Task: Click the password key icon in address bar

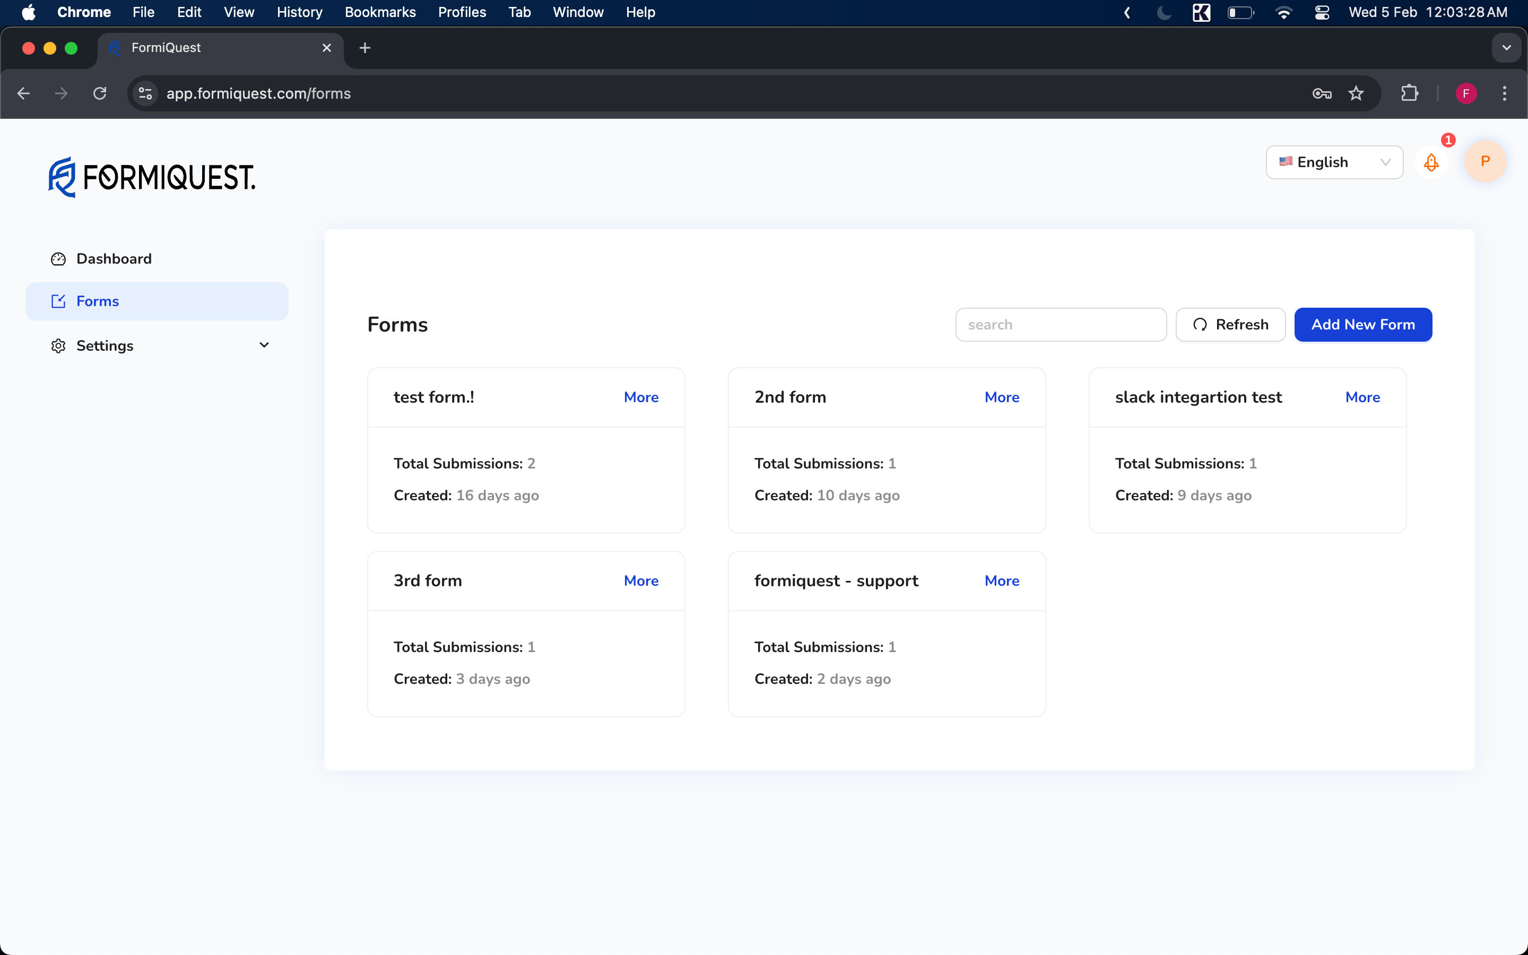Action: click(x=1322, y=93)
